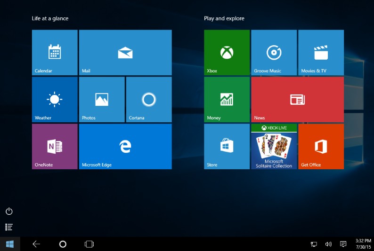Click the 'Play and explore' group title

(x=224, y=18)
